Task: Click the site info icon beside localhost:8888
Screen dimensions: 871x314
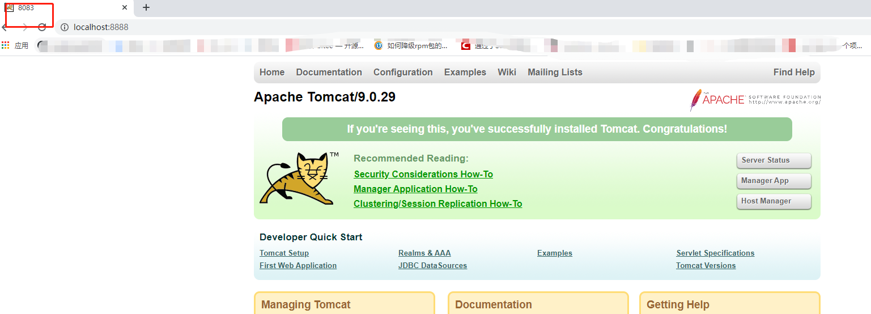Action: 65,27
